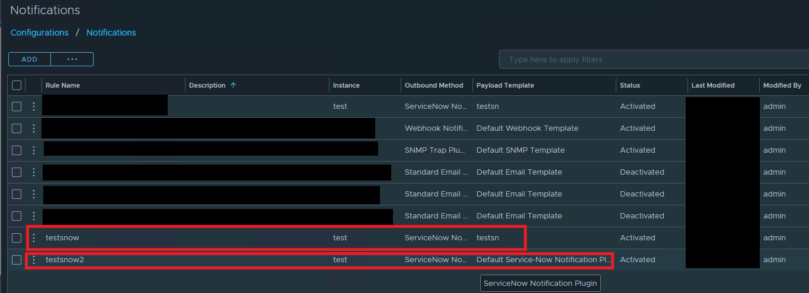Open kebab menu for Webhook notification row
Viewport: 809px width, 293px height.
[34, 128]
